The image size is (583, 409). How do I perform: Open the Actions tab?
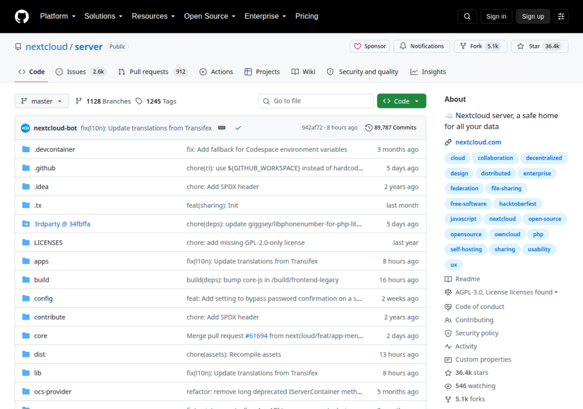pos(216,72)
